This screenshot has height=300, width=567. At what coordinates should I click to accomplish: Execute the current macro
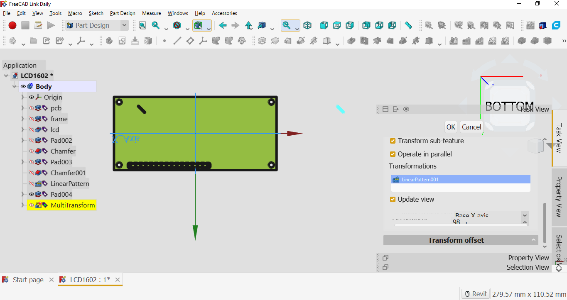(x=51, y=25)
